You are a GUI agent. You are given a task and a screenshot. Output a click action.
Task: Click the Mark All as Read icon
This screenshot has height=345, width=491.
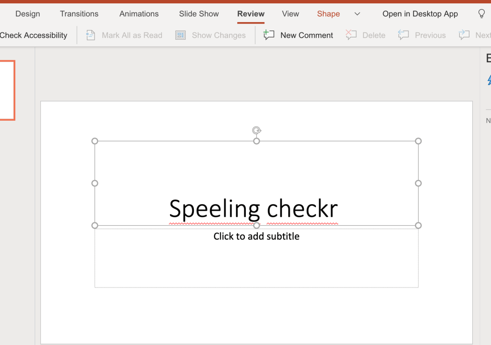(91, 35)
